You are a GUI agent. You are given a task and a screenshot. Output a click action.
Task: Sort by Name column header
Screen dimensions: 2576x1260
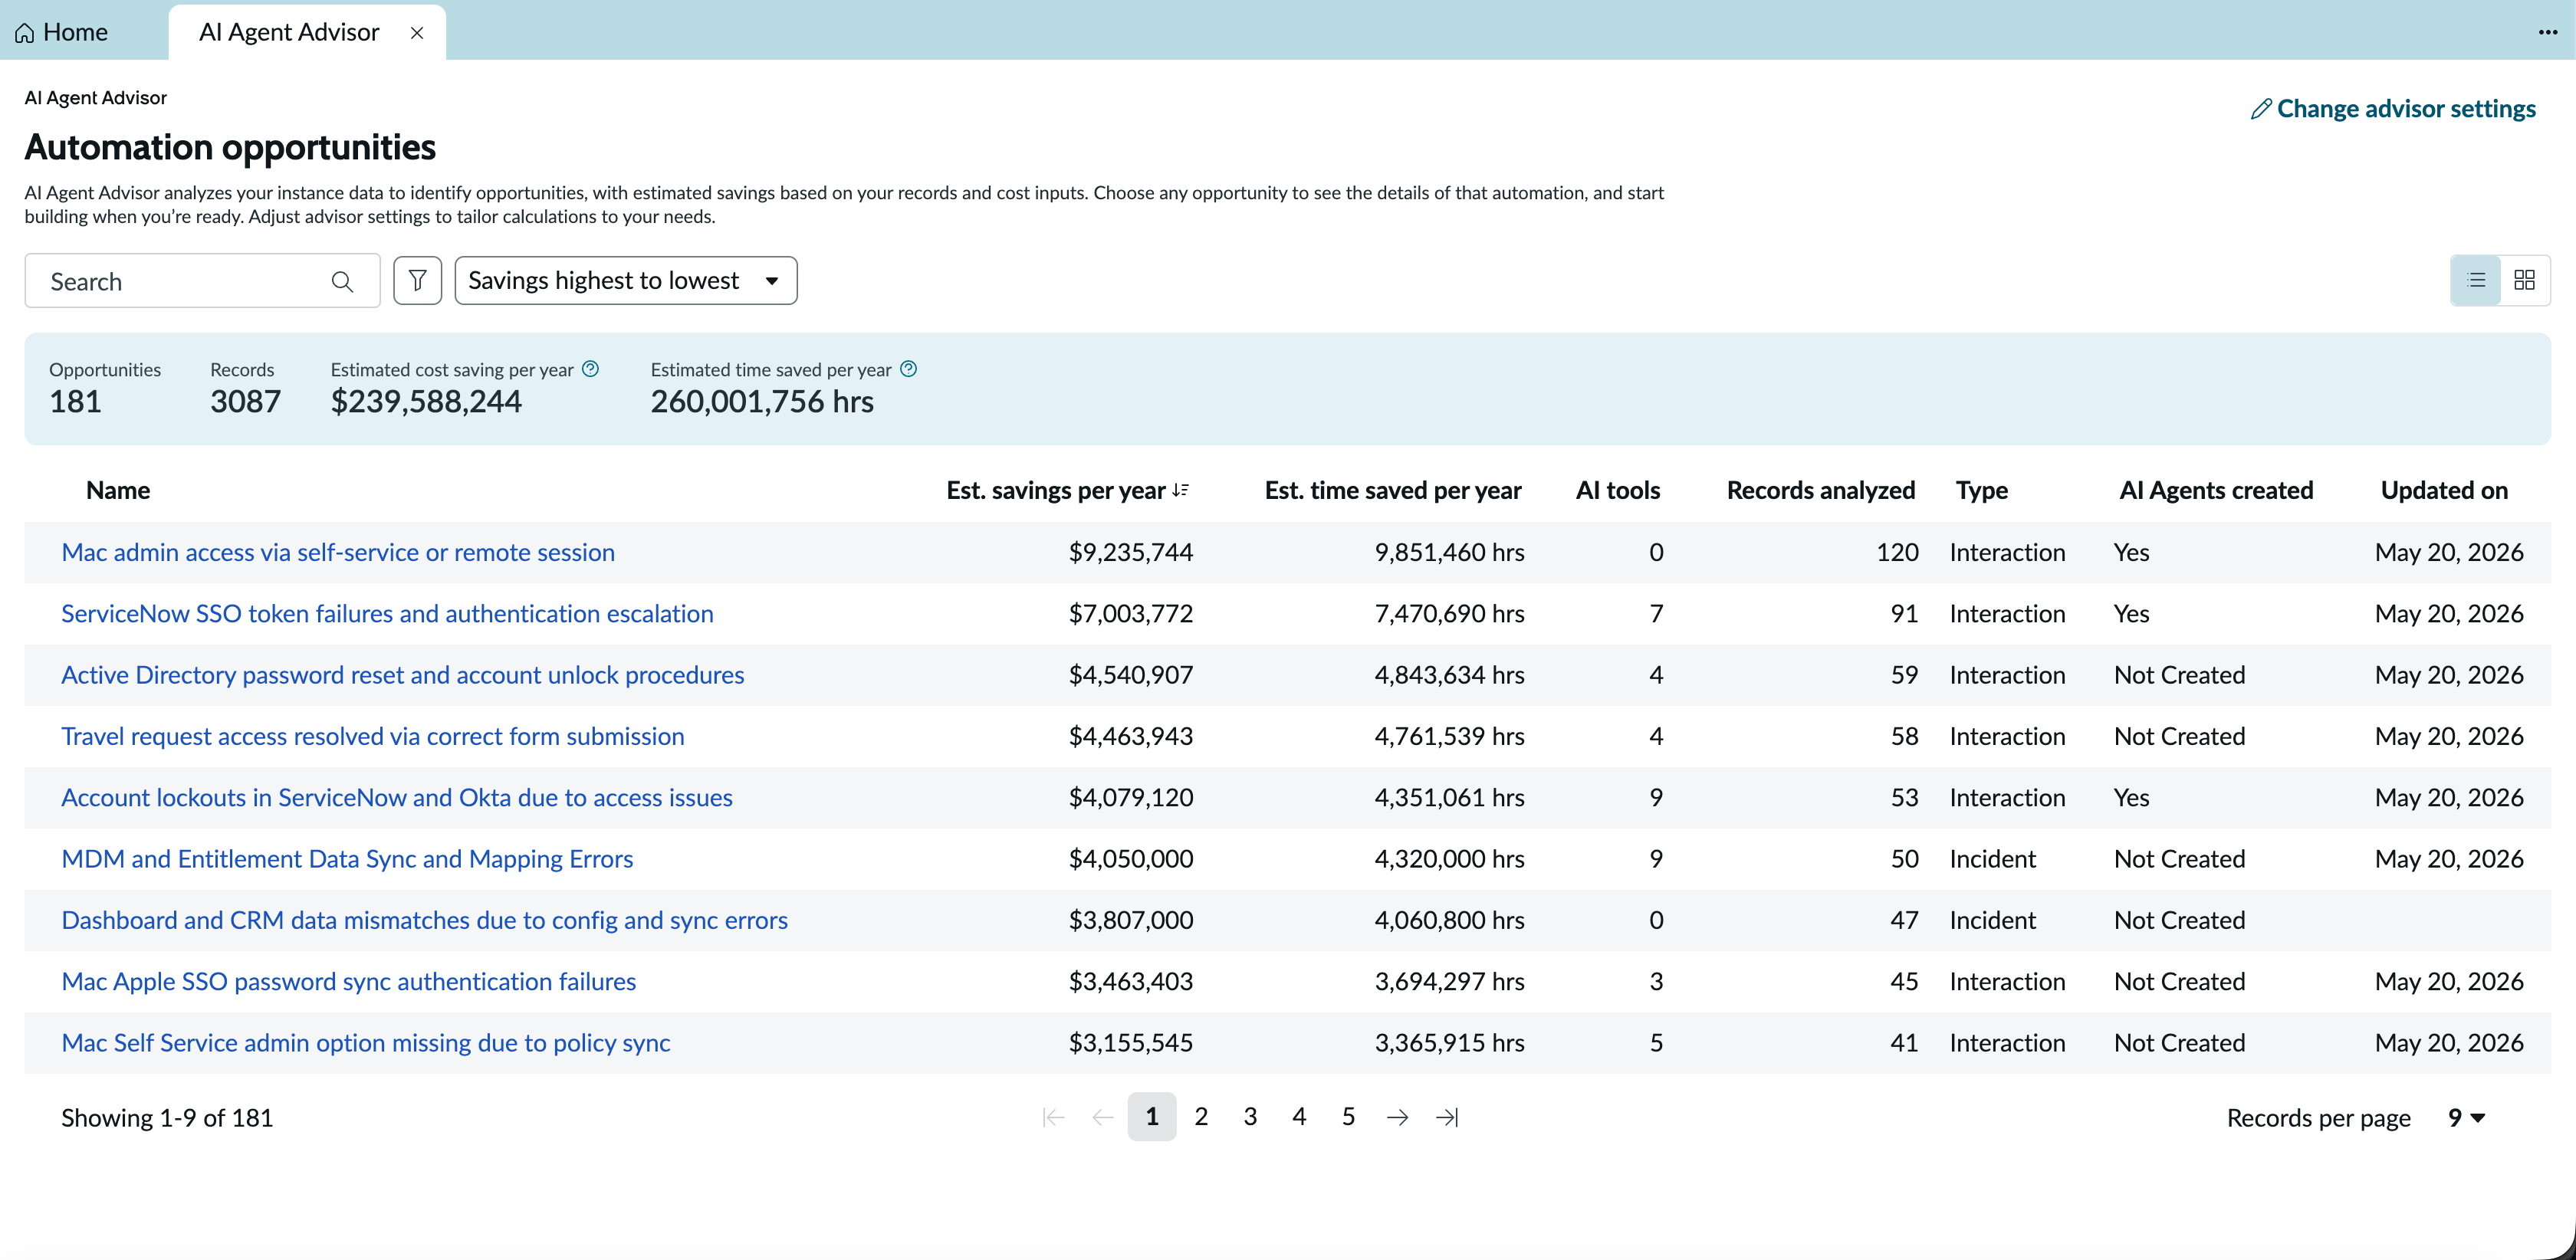[118, 490]
